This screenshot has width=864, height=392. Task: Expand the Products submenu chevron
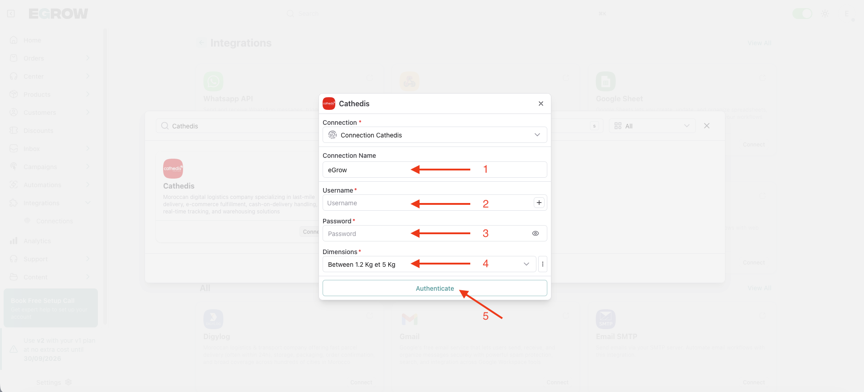[x=88, y=94]
